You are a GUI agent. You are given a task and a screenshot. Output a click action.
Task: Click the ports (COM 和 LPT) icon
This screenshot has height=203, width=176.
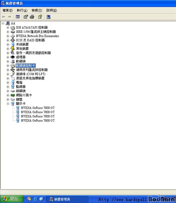(x=13, y=74)
